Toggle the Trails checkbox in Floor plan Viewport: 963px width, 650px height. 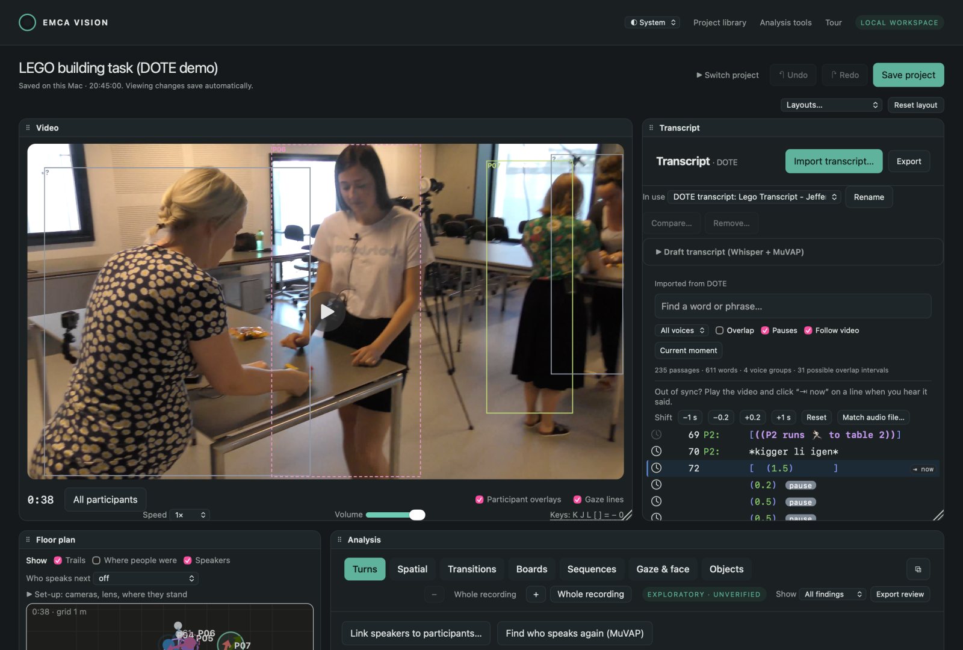[58, 560]
